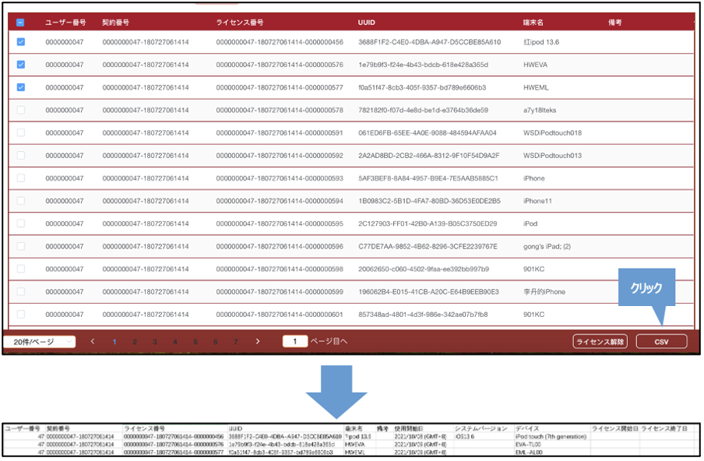Uncheck the row for 红ipod 13.6

[x=20, y=42]
